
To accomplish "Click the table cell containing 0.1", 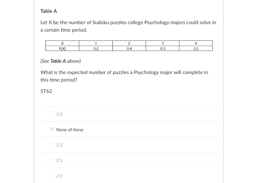I will point(196,48).
